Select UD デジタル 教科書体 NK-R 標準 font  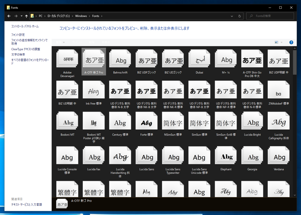click(173, 89)
